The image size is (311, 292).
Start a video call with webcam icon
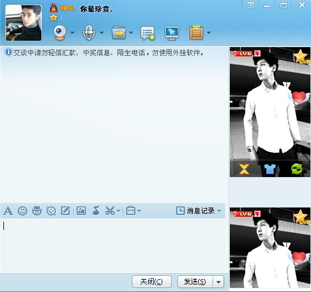60,33
